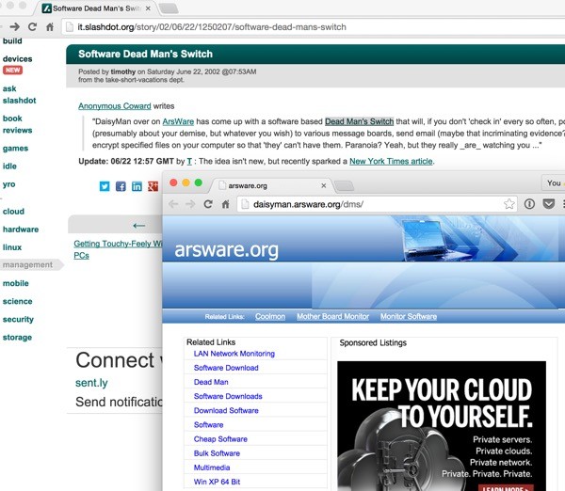Close the Software Dead Man's Switch tab

148,8
